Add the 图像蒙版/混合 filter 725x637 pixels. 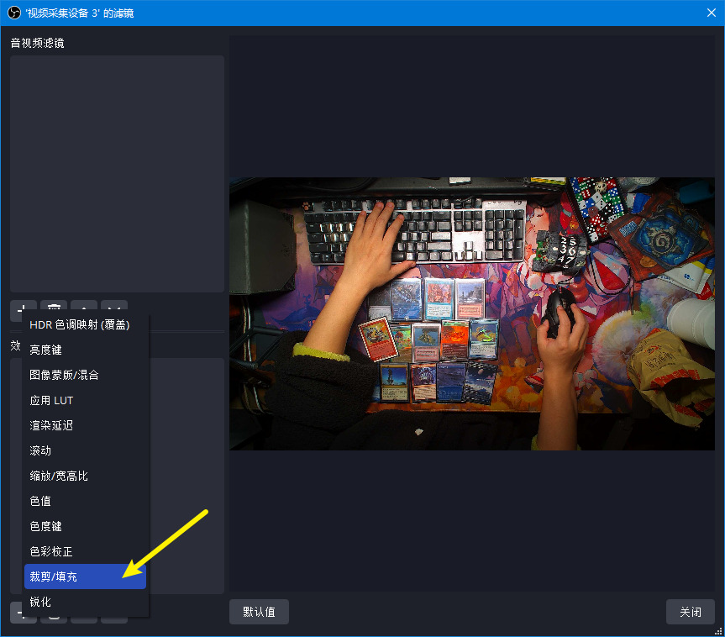(x=85, y=375)
